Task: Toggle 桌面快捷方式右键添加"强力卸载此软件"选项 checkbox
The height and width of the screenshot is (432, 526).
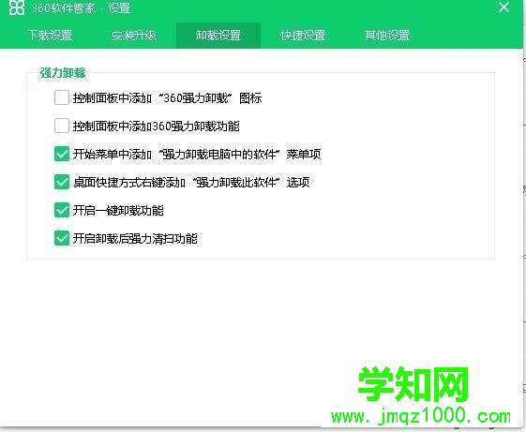Action: [x=62, y=182]
